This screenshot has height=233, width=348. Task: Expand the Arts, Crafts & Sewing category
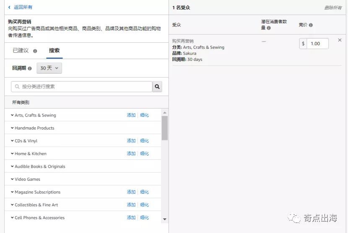pos(12,115)
